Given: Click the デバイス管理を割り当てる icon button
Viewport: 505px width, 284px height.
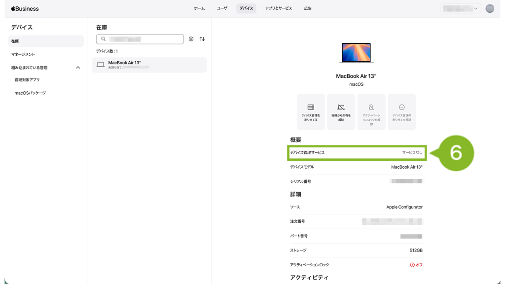Looking at the screenshot, I should point(311,112).
